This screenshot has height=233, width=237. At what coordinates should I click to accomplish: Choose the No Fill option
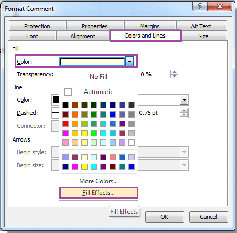(x=99, y=77)
